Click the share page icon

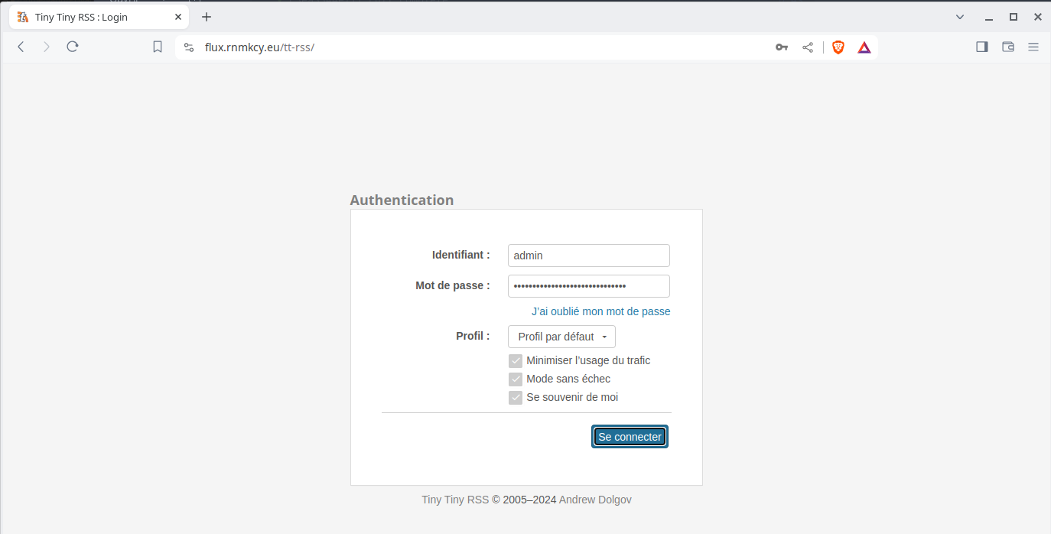click(808, 47)
